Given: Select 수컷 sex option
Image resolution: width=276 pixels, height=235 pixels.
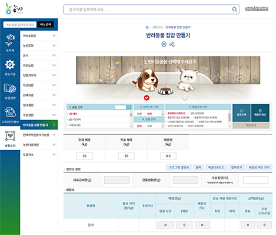Looking at the screenshot, I should tap(149, 126).
